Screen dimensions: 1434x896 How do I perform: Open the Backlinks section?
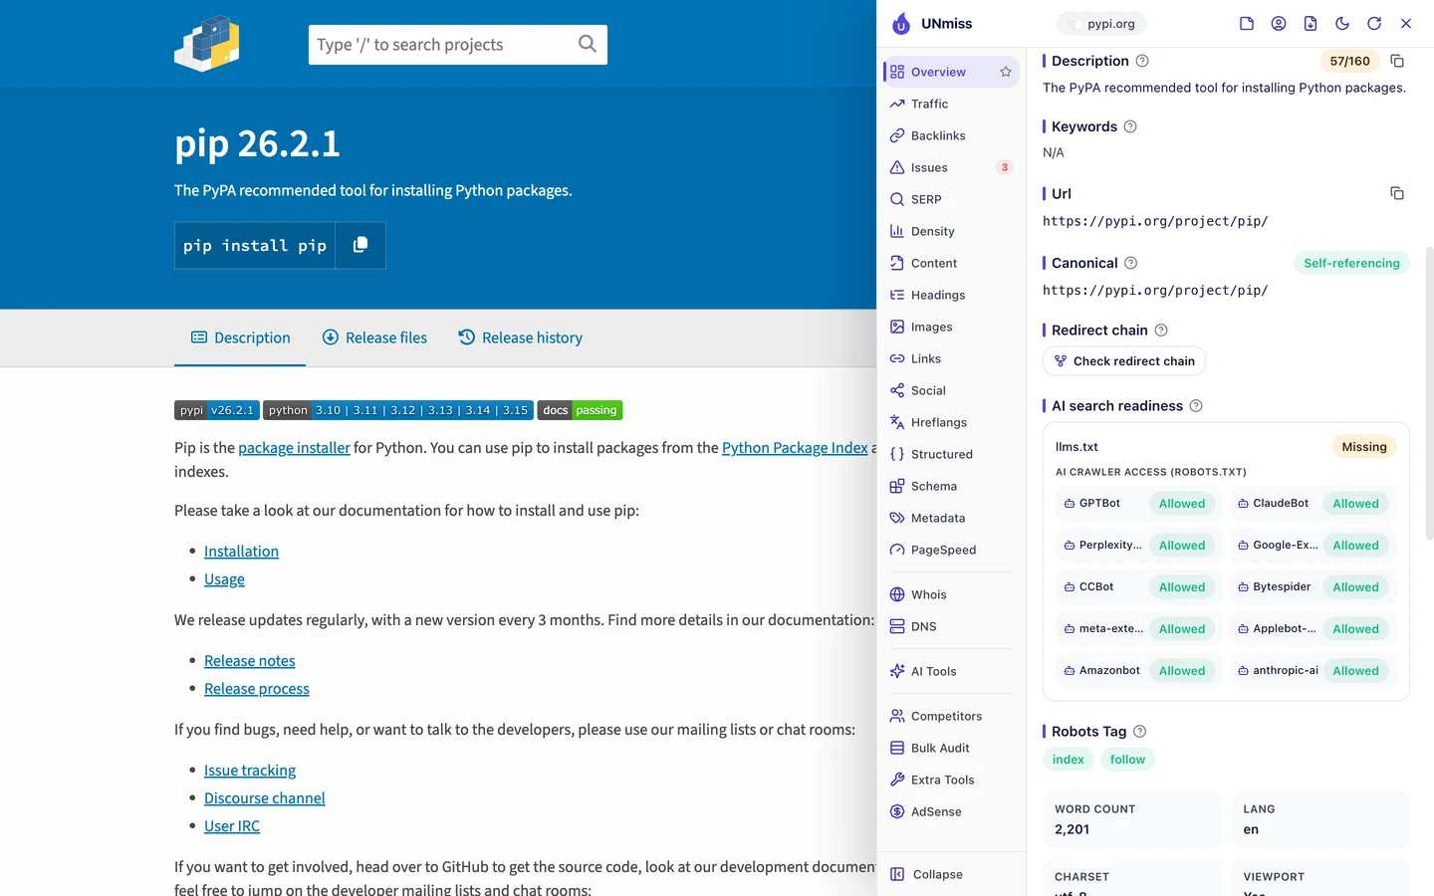(x=951, y=135)
